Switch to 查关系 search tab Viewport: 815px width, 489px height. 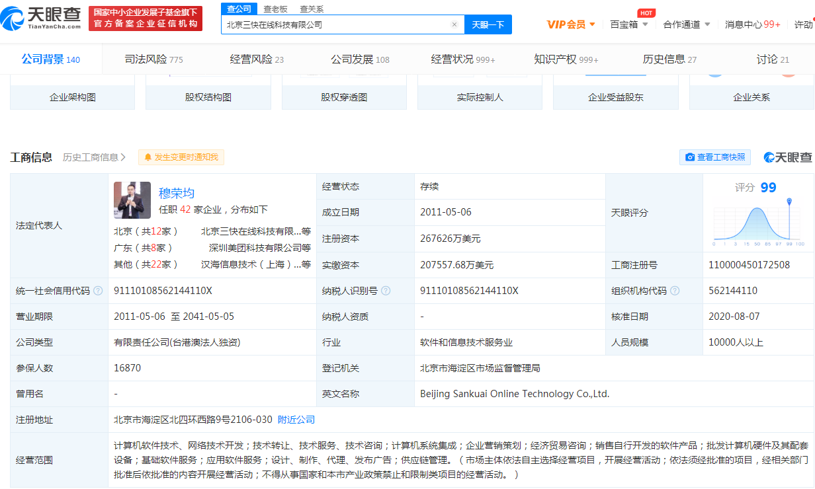pyautogui.click(x=312, y=9)
